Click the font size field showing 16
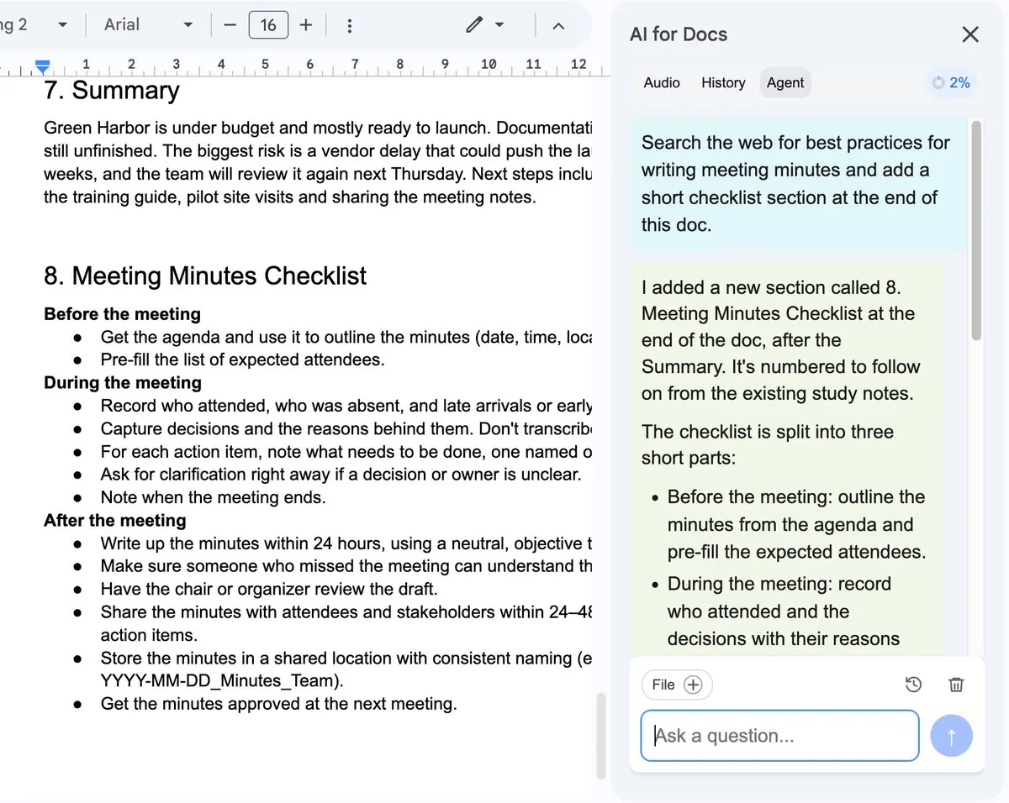This screenshot has height=803, width=1009. click(268, 25)
